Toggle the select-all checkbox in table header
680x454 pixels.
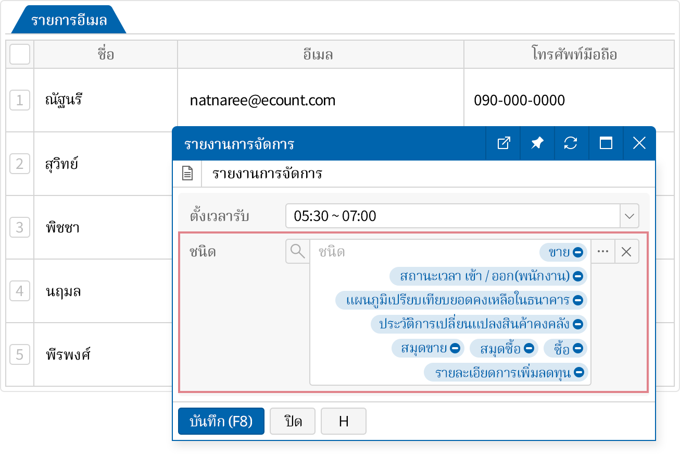[x=20, y=54]
